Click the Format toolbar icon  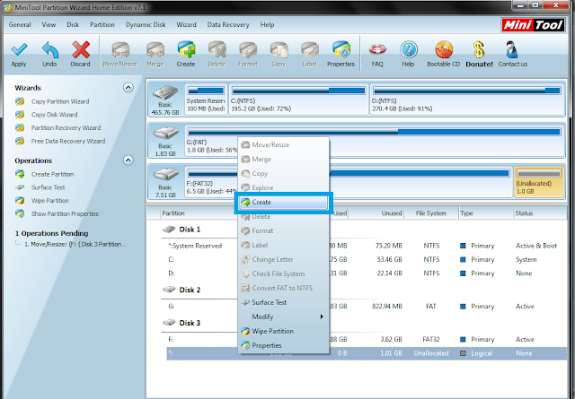point(248,50)
